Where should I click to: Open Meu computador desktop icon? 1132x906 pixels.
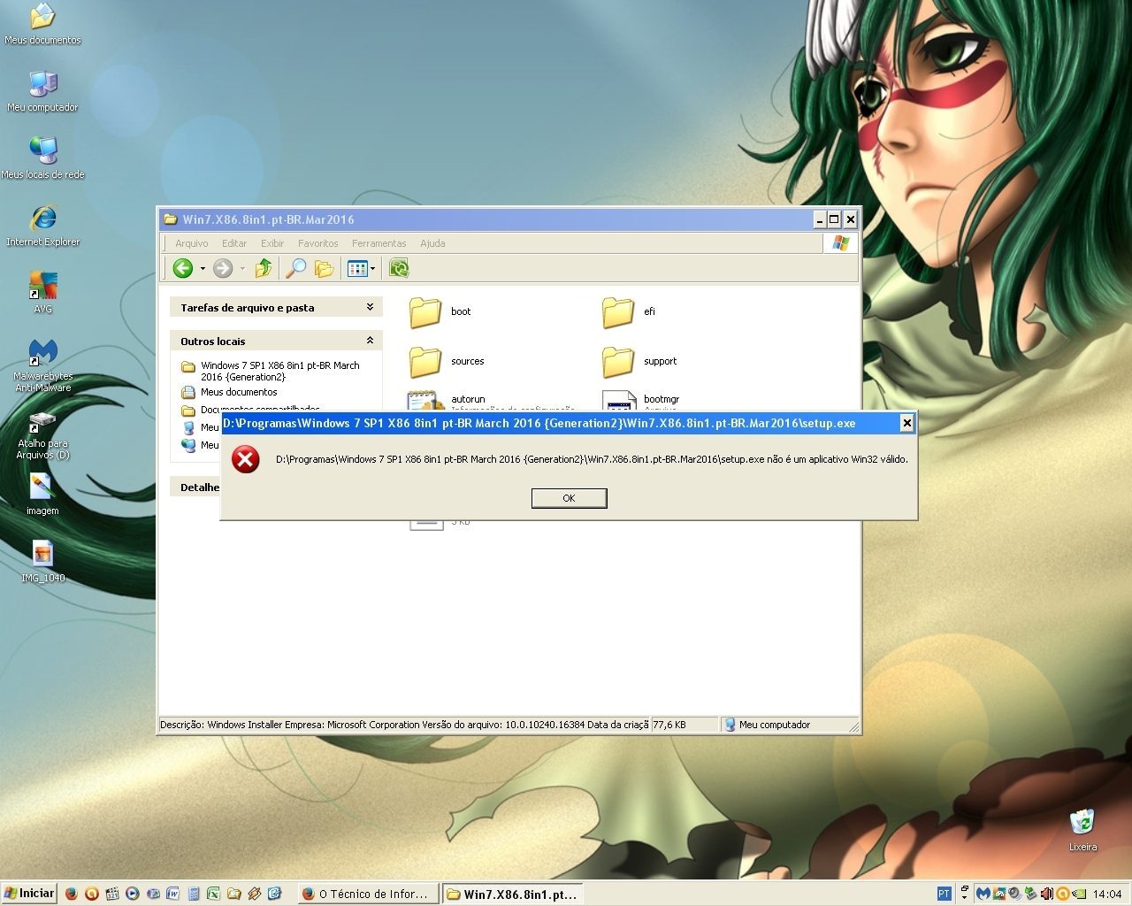coord(42,91)
